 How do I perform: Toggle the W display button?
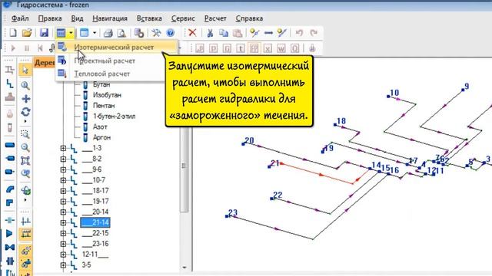281,48
